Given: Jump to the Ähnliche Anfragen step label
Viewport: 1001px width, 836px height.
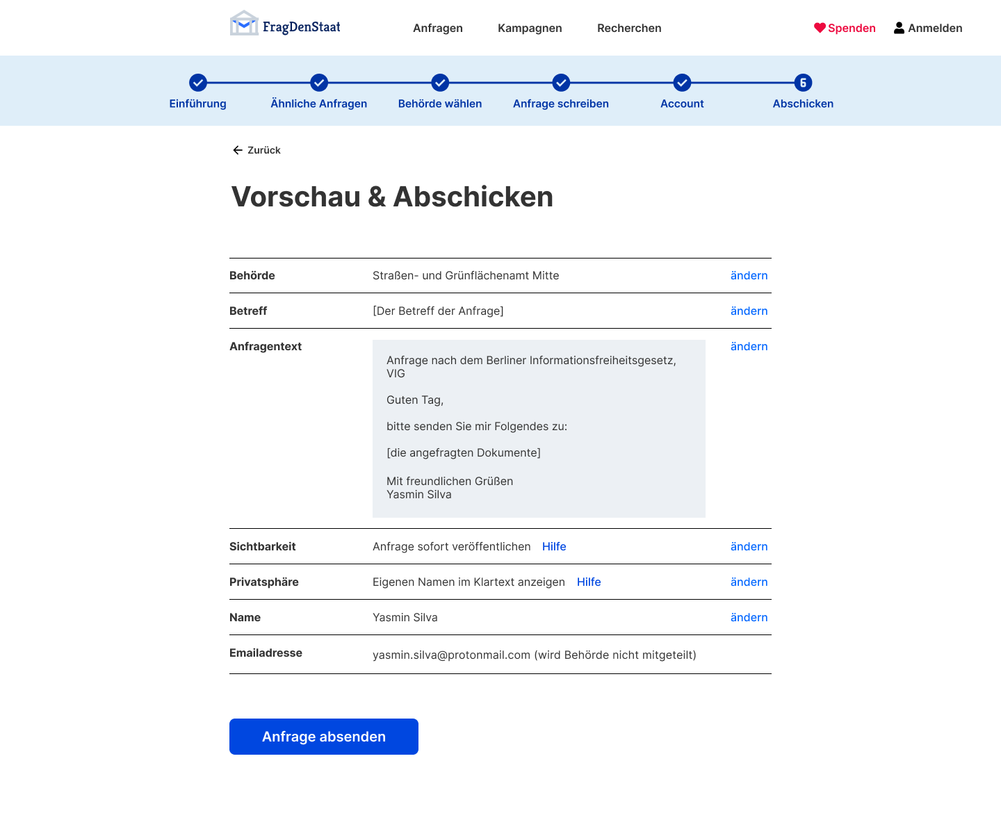Looking at the screenshot, I should [319, 104].
